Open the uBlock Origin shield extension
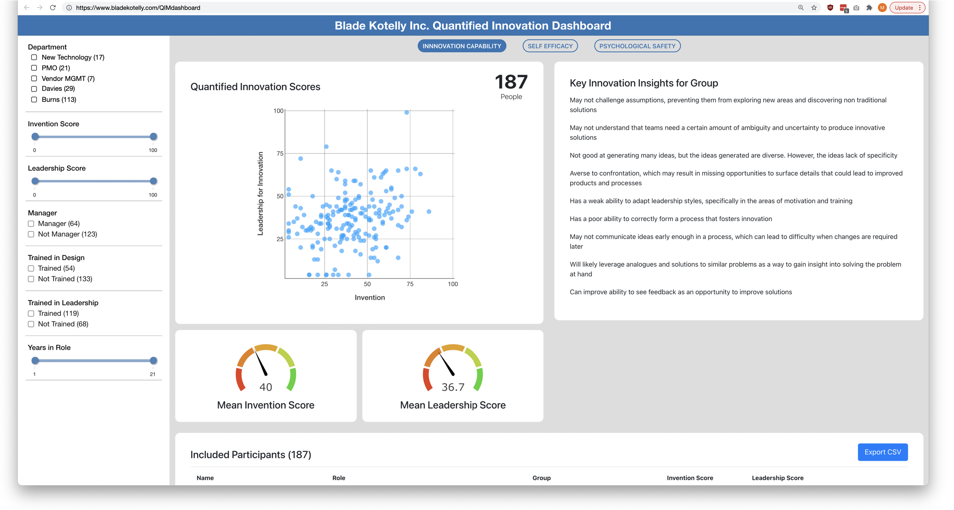954x510 pixels. (x=830, y=7)
